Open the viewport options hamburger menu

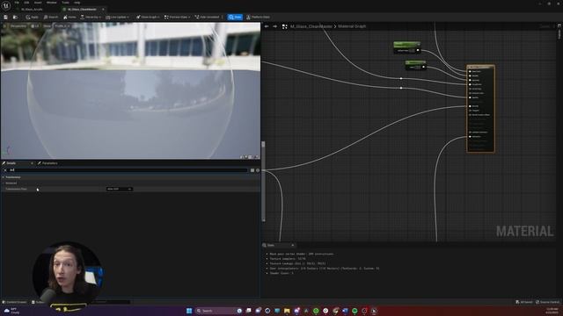pos(4,26)
